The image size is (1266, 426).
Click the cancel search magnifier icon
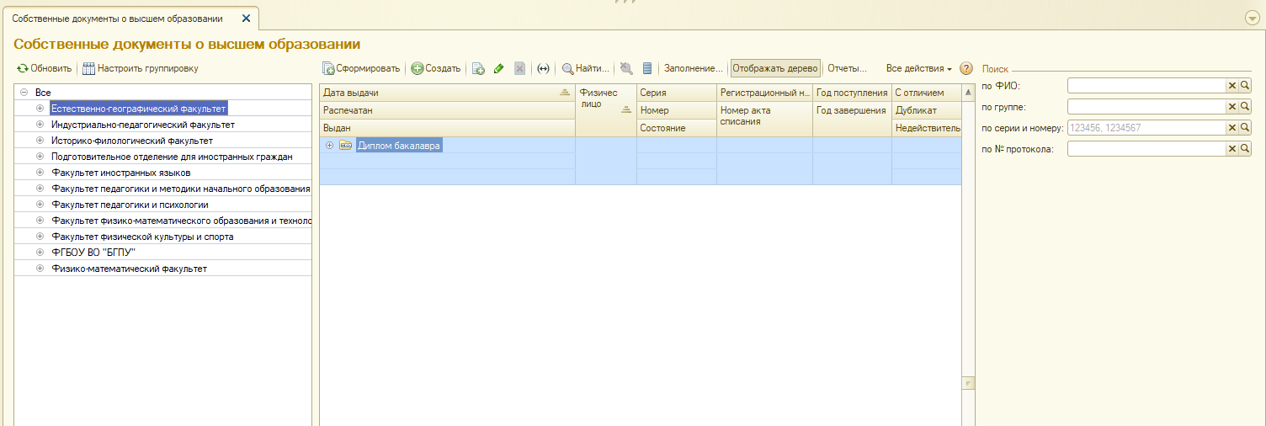(x=626, y=69)
